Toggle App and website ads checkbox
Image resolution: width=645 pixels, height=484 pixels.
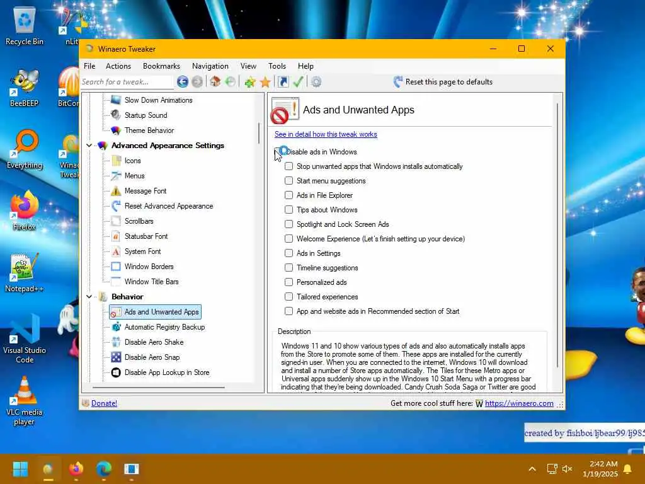(x=288, y=311)
